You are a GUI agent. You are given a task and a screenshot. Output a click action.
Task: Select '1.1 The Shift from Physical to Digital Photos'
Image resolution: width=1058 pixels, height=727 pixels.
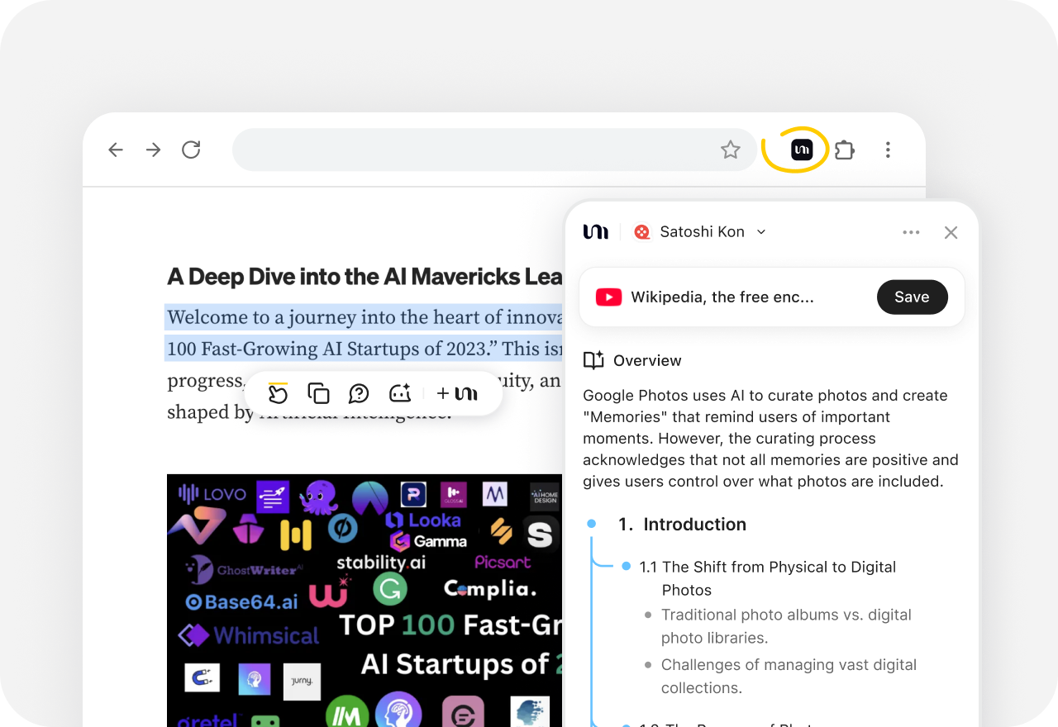(768, 578)
